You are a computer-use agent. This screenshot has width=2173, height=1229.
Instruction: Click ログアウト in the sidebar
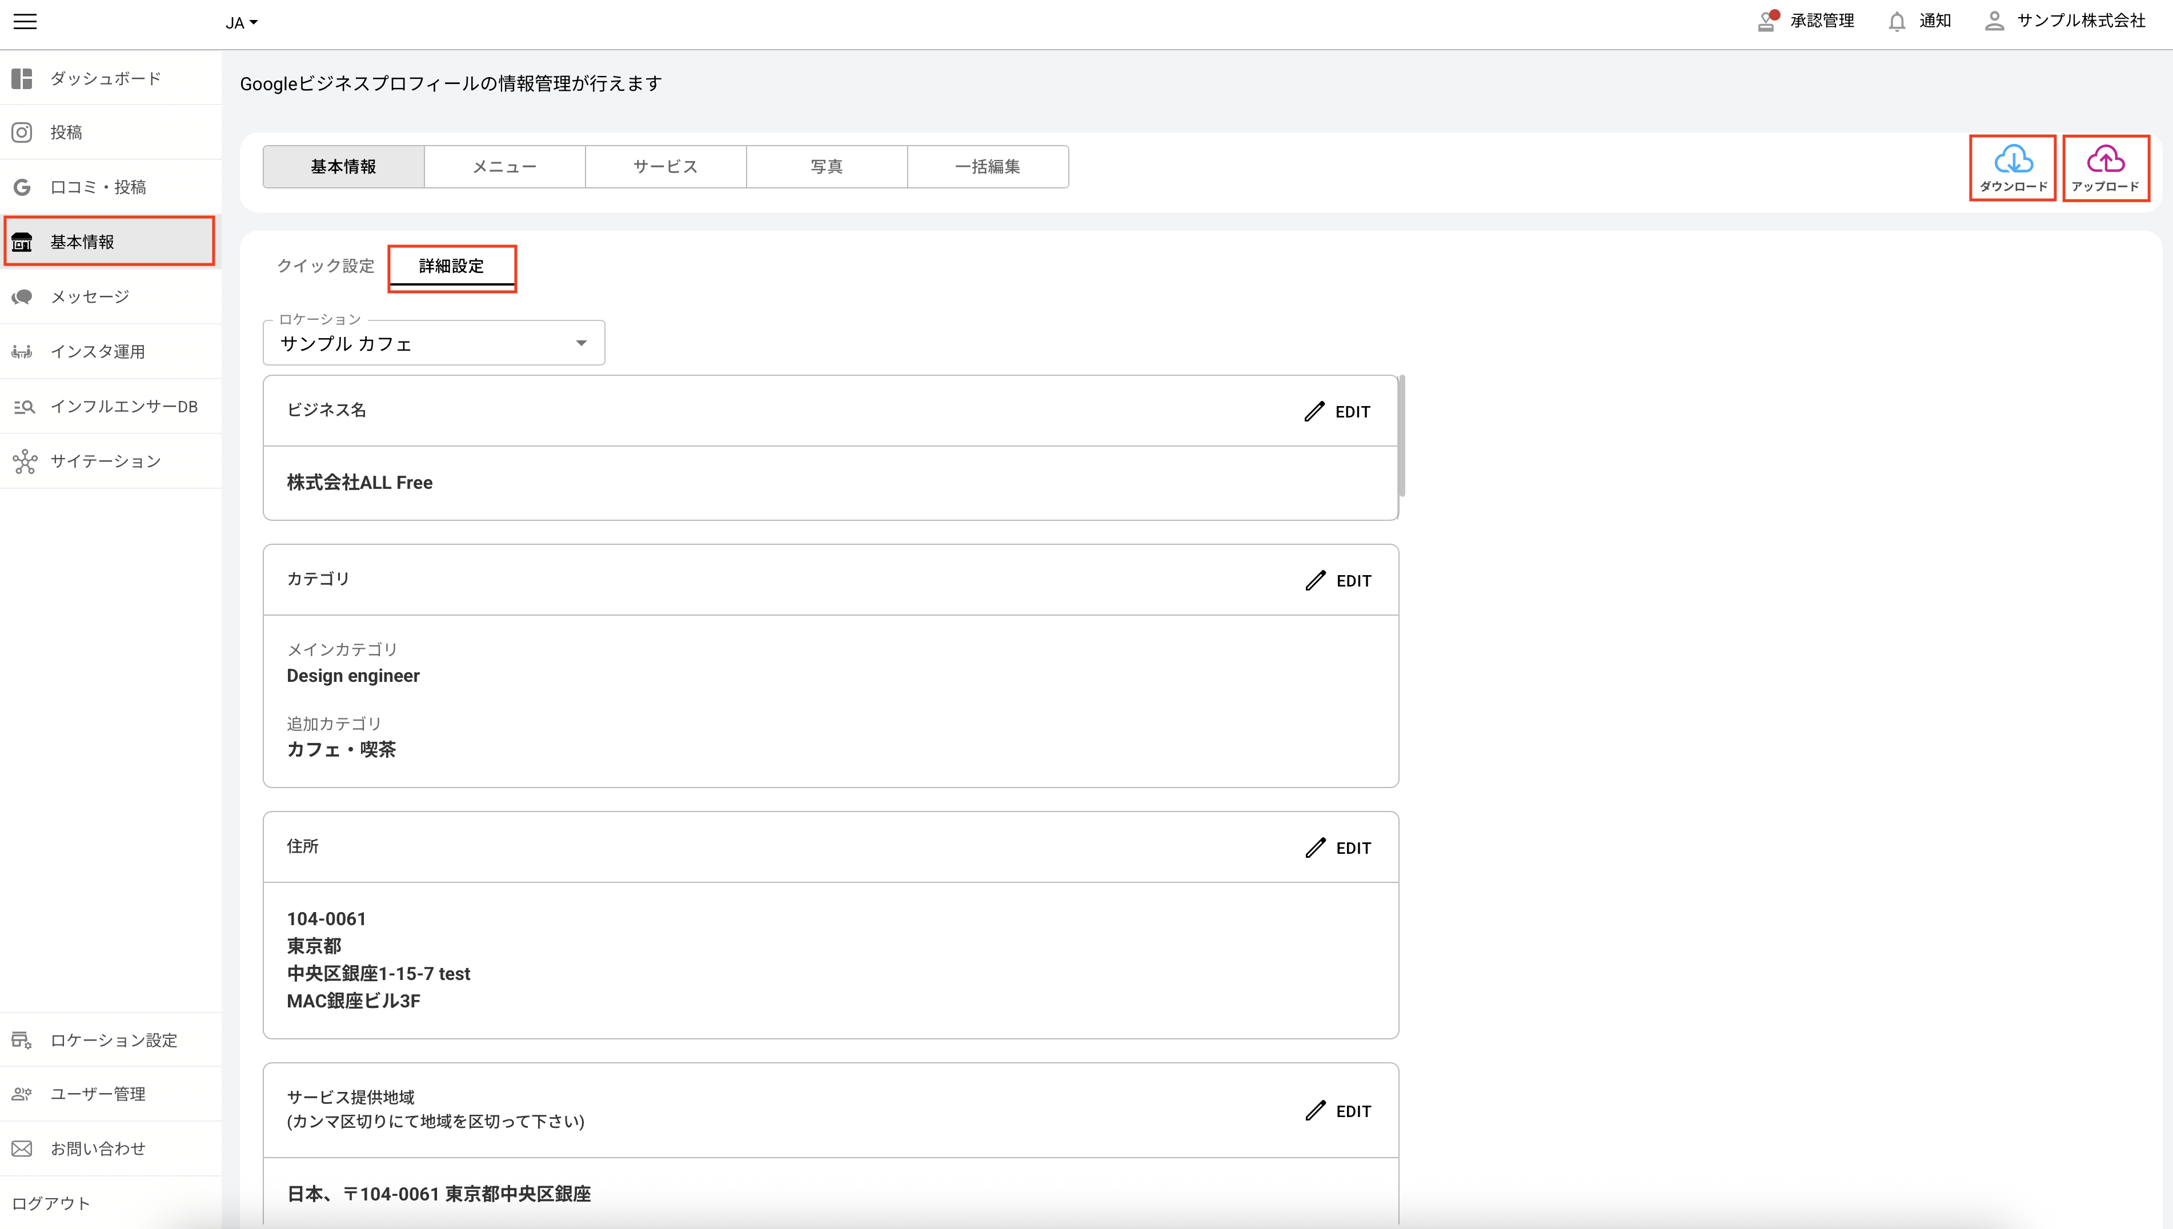(51, 1203)
